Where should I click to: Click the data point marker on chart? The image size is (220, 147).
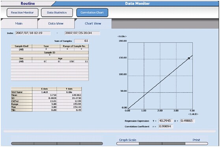[189, 58]
